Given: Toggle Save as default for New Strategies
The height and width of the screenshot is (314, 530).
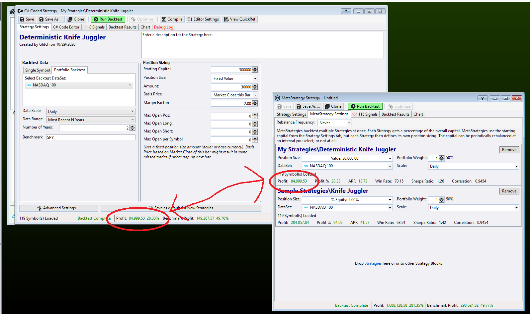Looking at the screenshot, I should 151,208.
